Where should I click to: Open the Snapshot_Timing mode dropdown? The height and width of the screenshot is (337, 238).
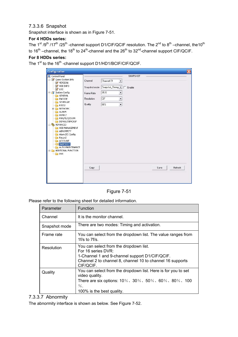tap(112, 87)
